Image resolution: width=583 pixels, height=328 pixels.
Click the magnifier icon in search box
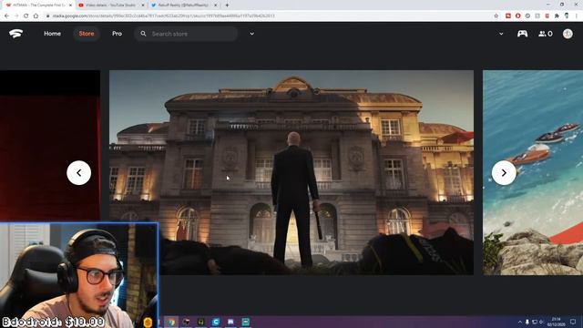(143, 34)
